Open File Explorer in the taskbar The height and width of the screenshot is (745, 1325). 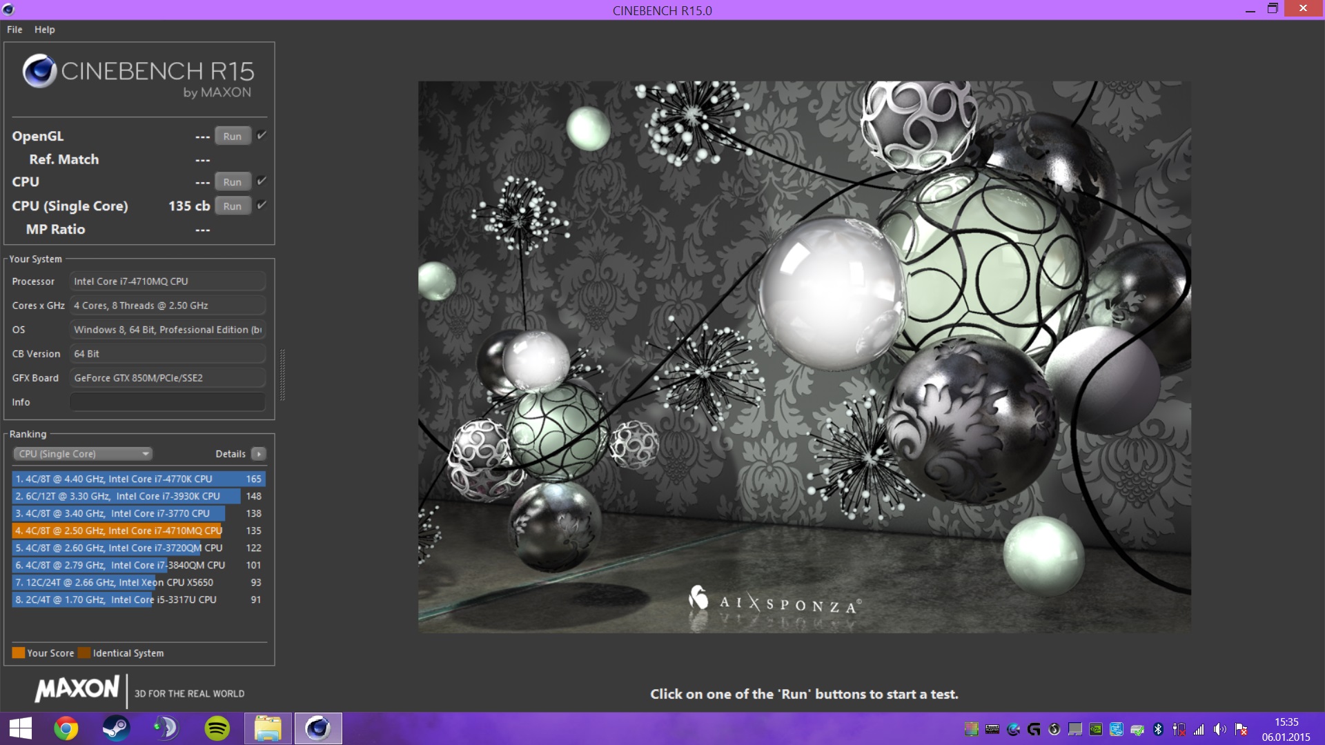[268, 728]
